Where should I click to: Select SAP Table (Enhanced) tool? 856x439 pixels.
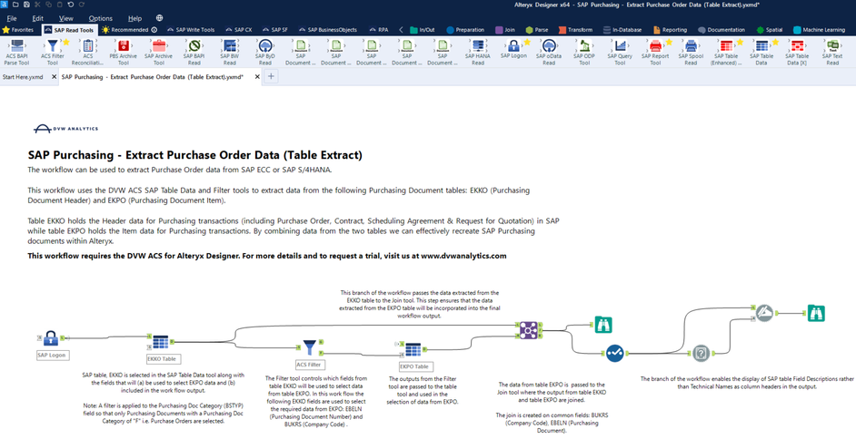727,53
